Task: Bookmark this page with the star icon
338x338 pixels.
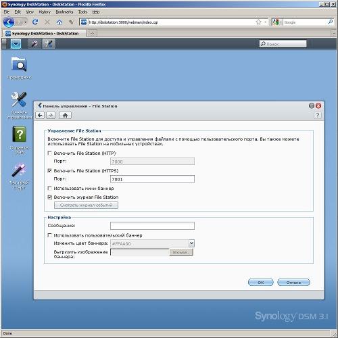Action: 258,22
